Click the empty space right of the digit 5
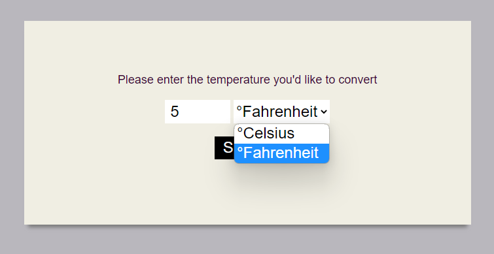The width and height of the screenshot is (494, 254). pos(205,112)
